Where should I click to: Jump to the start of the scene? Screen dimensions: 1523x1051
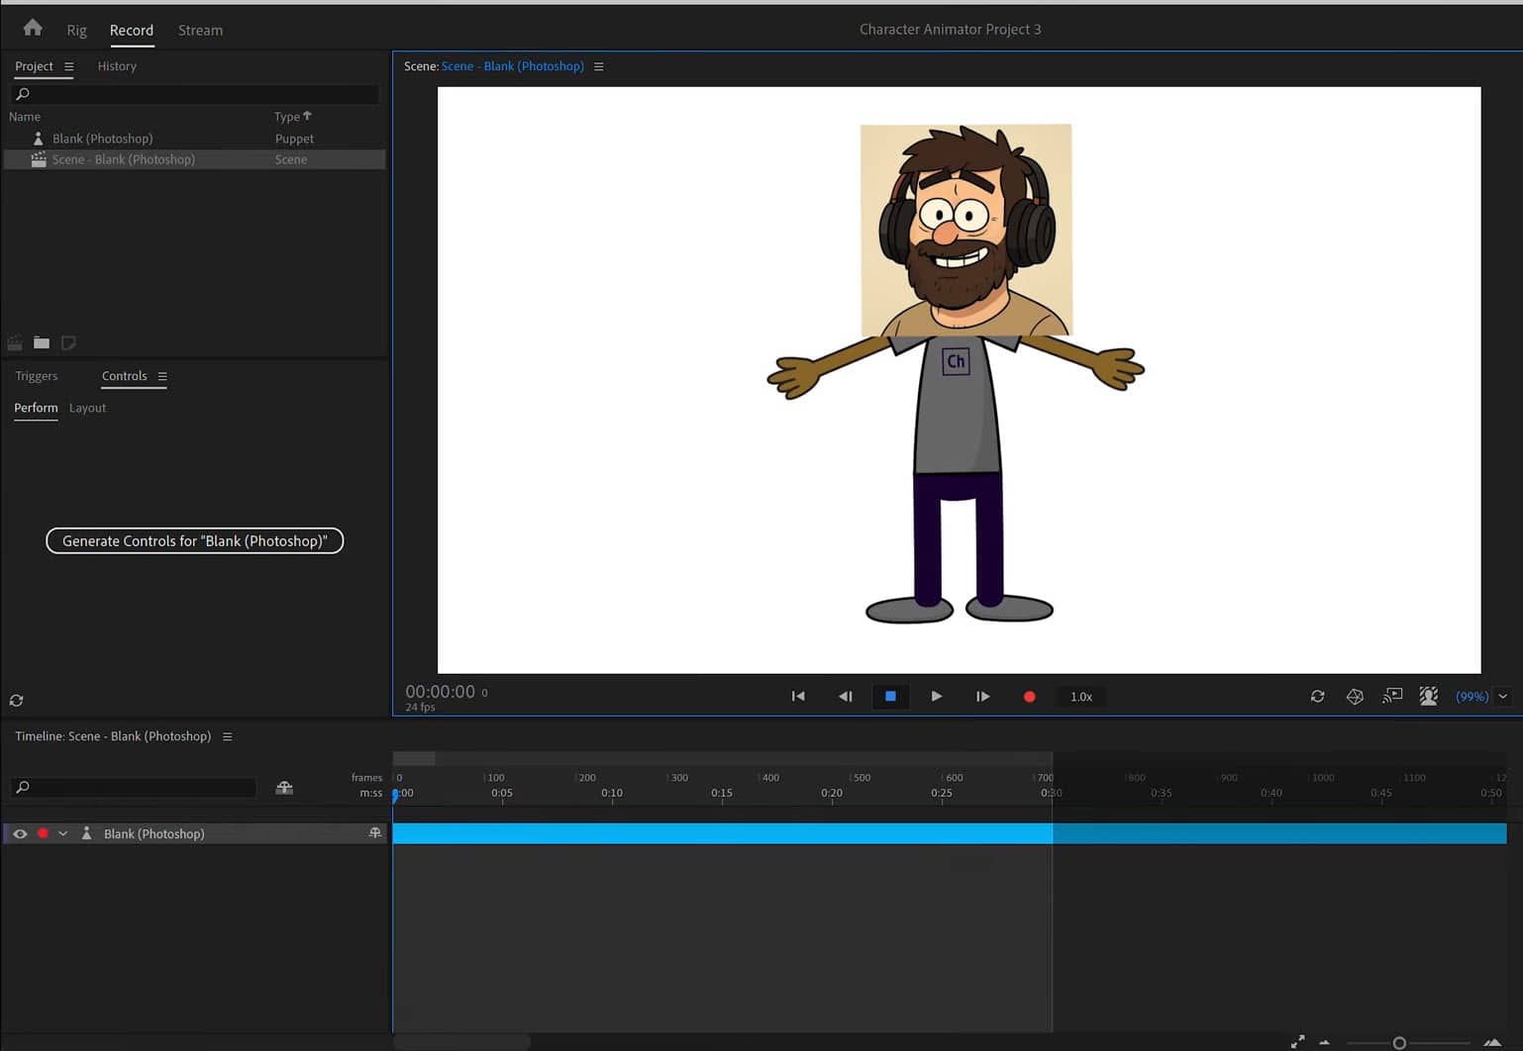798,697
